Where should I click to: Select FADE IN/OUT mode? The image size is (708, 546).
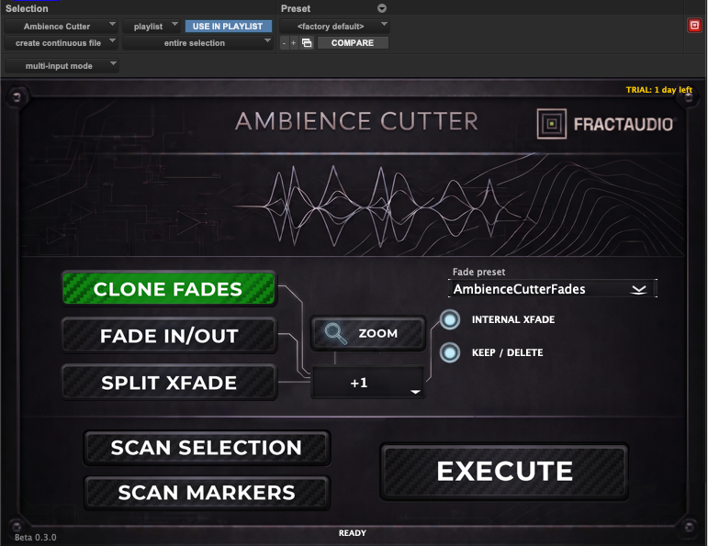pos(168,336)
